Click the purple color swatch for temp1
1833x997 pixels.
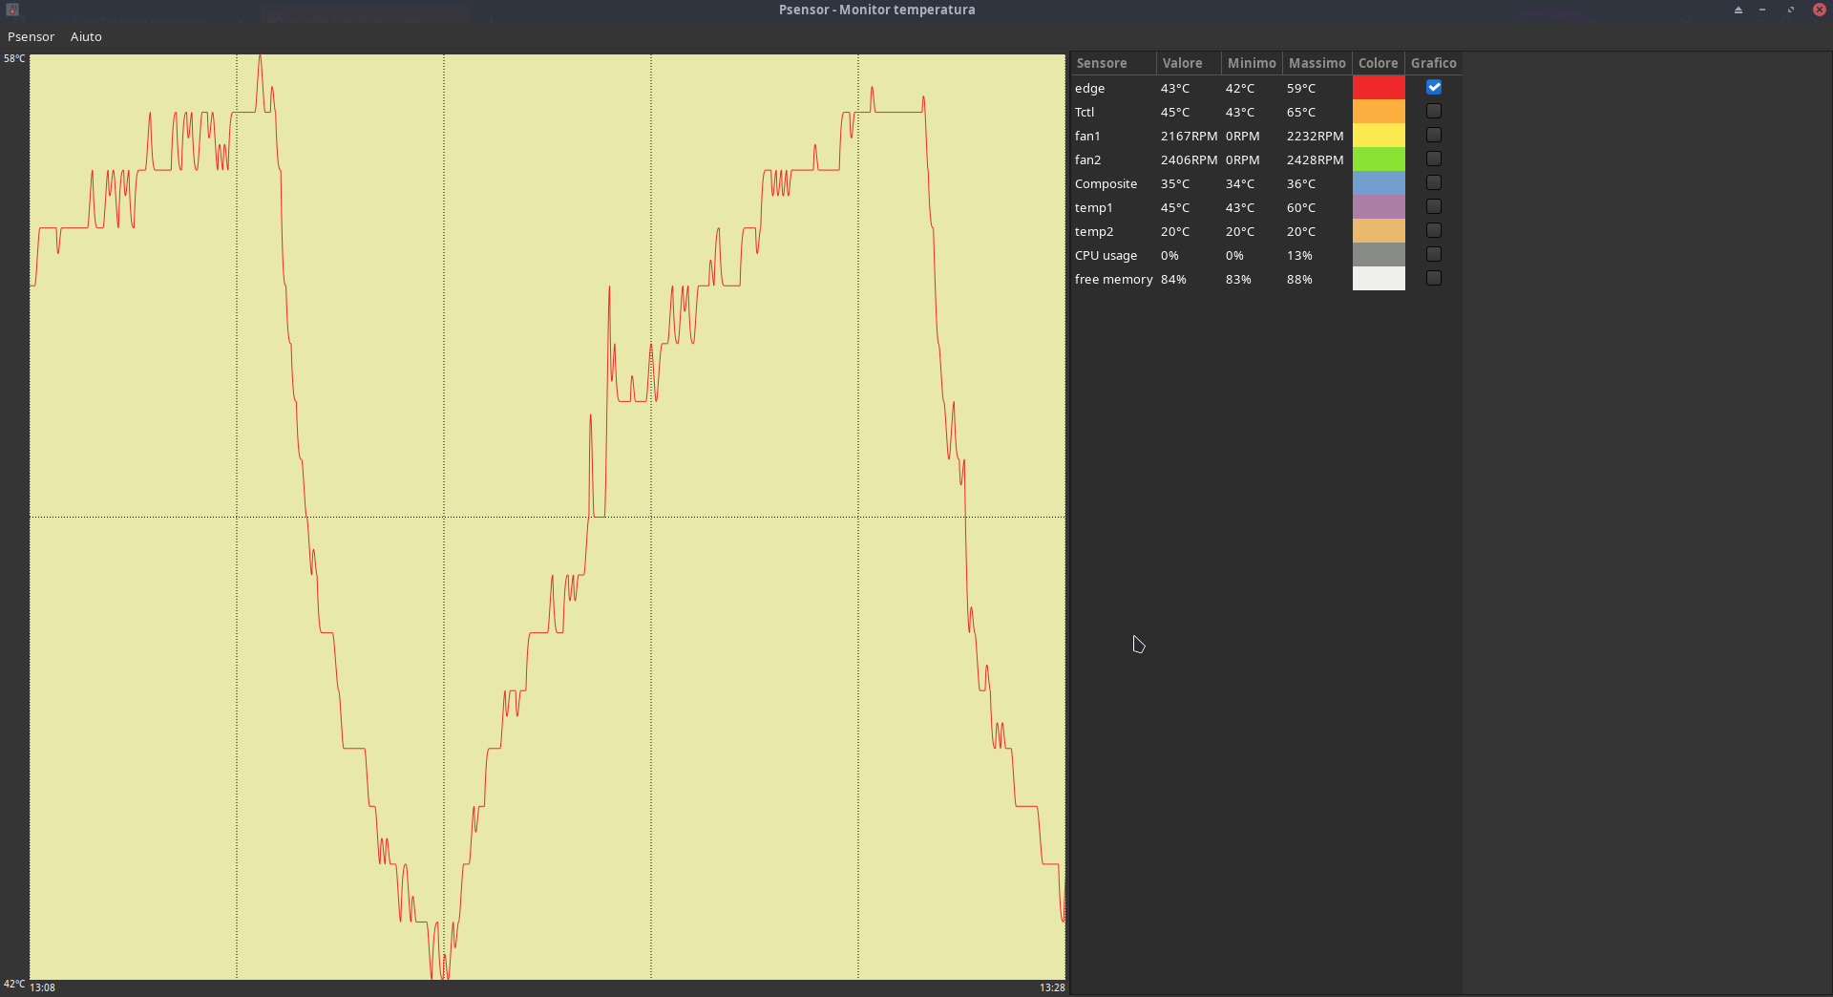(1379, 206)
